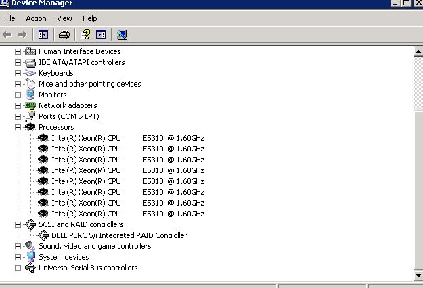The width and height of the screenshot is (423, 288).
Task: Collapse the Processors node
Action: [18, 127]
